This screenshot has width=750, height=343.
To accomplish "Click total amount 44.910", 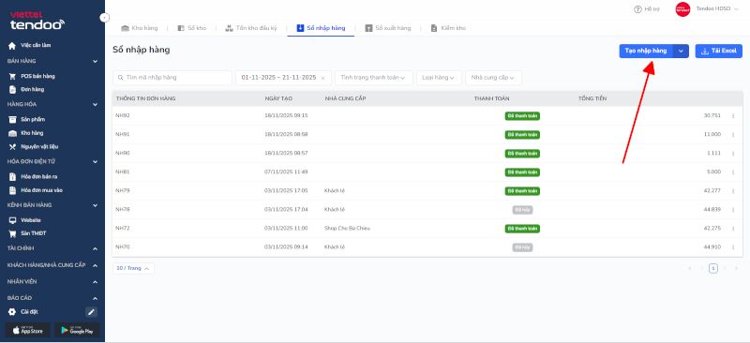I will pyautogui.click(x=712, y=247).
